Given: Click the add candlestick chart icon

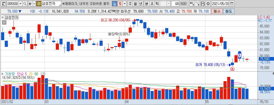Looking at the screenshot, I should tap(192, 3).
